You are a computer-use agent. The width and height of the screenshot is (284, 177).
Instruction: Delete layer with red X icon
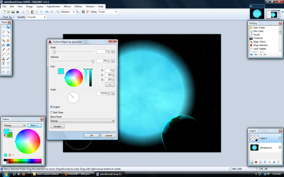pos(256,162)
